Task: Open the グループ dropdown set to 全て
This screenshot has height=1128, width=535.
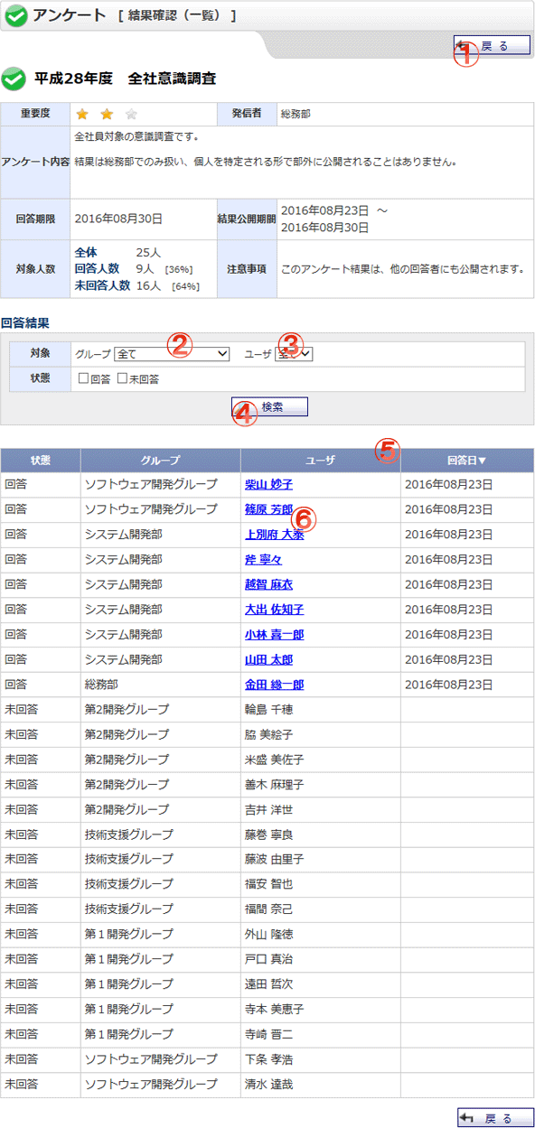Action: pyautogui.click(x=173, y=354)
